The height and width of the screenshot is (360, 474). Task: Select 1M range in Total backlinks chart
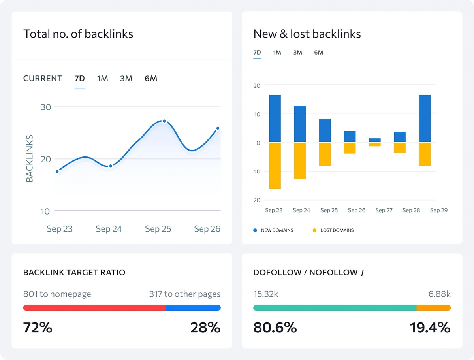click(102, 78)
